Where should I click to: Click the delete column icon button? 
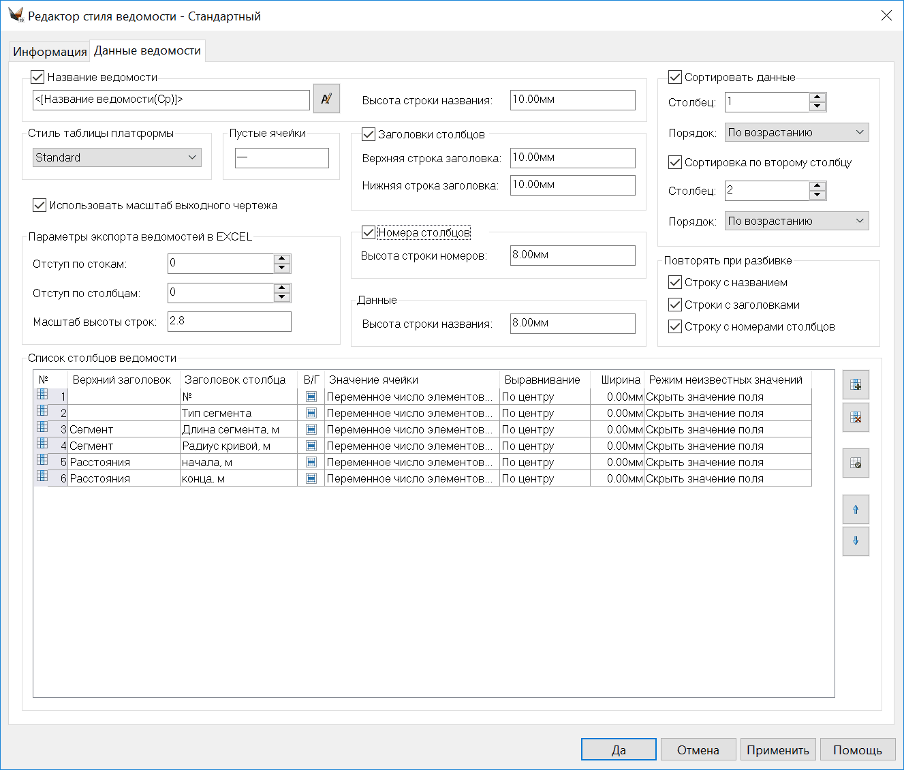click(x=856, y=418)
